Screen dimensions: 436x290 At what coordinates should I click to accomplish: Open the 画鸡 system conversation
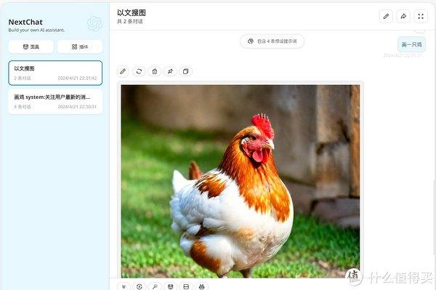click(x=55, y=102)
